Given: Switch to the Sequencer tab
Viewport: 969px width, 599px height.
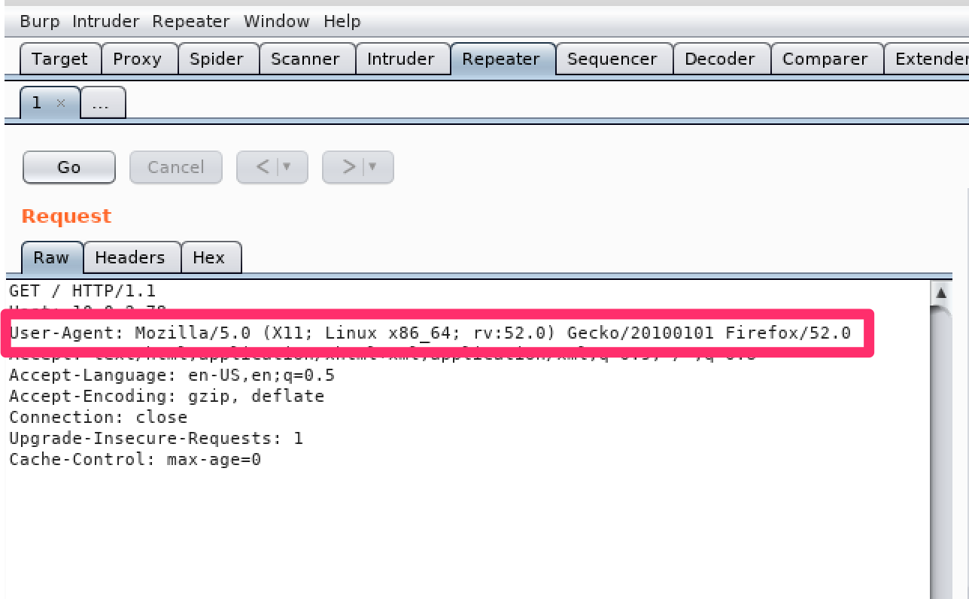Looking at the screenshot, I should (x=612, y=59).
